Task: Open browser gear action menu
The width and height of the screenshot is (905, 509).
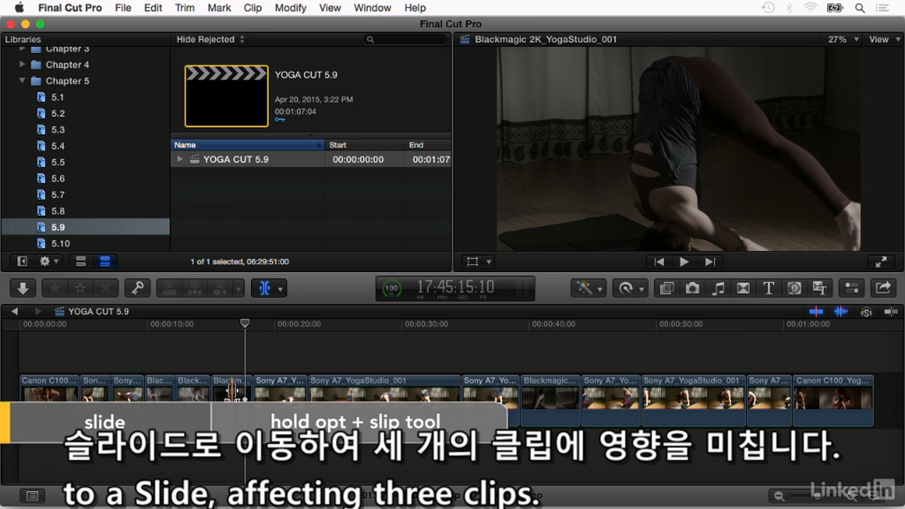Action: [49, 262]
